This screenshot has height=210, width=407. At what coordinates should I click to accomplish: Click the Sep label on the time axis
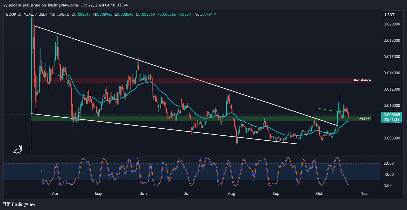[276, 193]
